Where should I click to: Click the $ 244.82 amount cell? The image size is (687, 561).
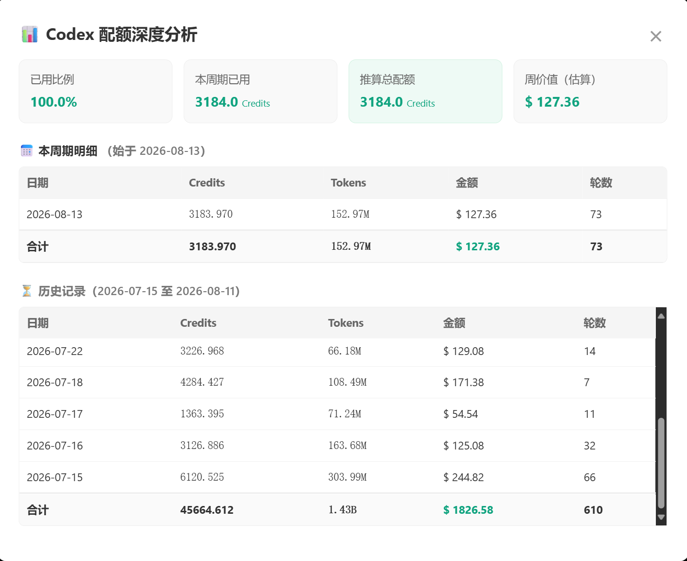(x=464, y=478)
